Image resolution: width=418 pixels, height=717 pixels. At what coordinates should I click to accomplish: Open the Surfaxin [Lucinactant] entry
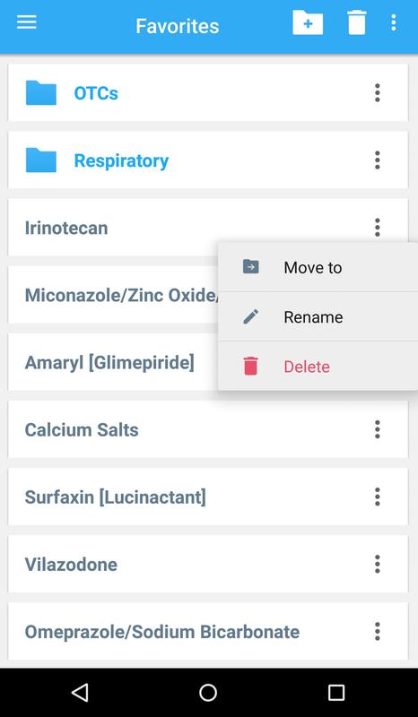click(x=208, y=497)
